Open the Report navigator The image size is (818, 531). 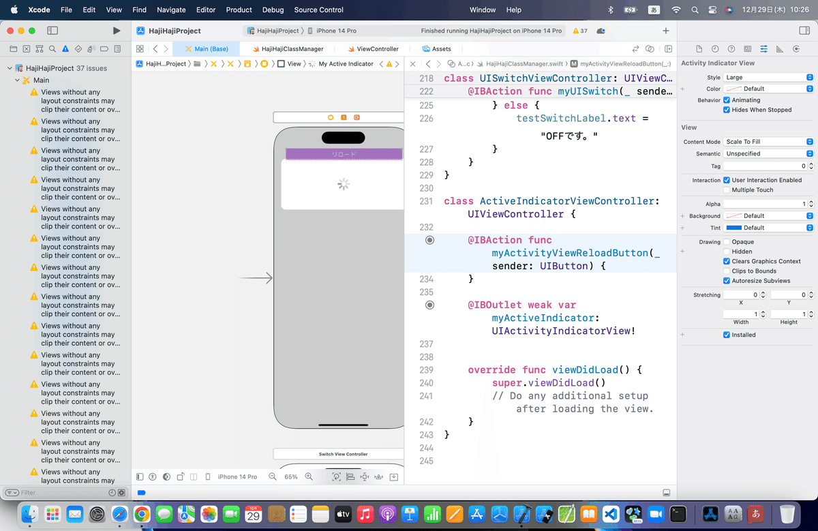point(117,49)
